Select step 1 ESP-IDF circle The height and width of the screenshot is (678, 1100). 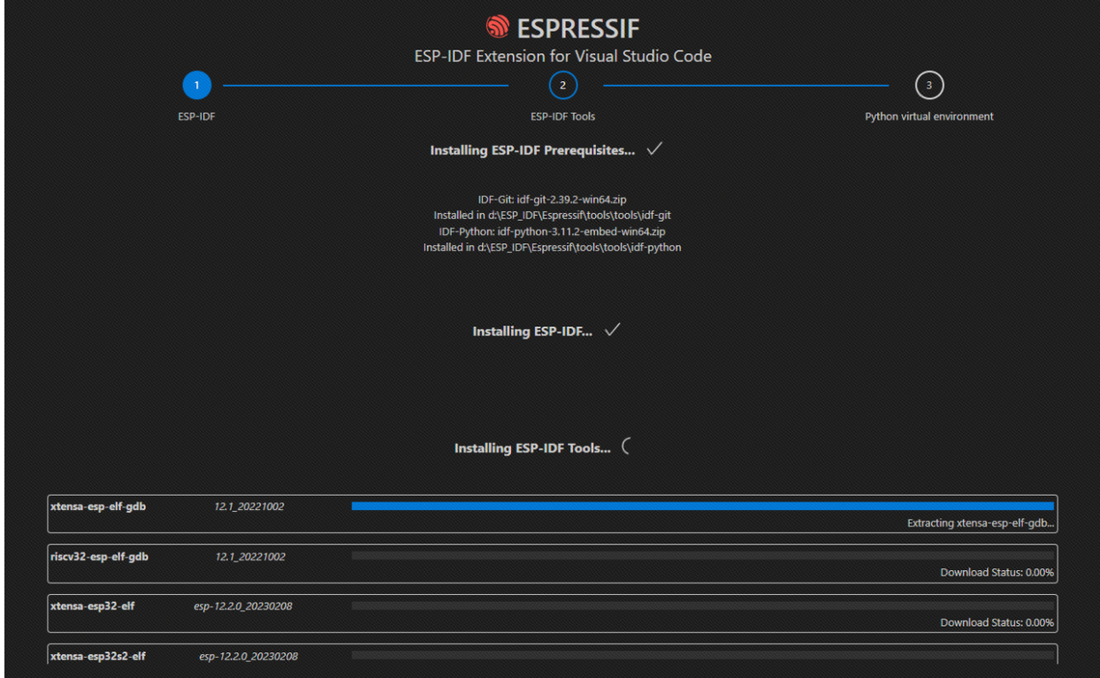pyautogui.click(x=197, y=86)
